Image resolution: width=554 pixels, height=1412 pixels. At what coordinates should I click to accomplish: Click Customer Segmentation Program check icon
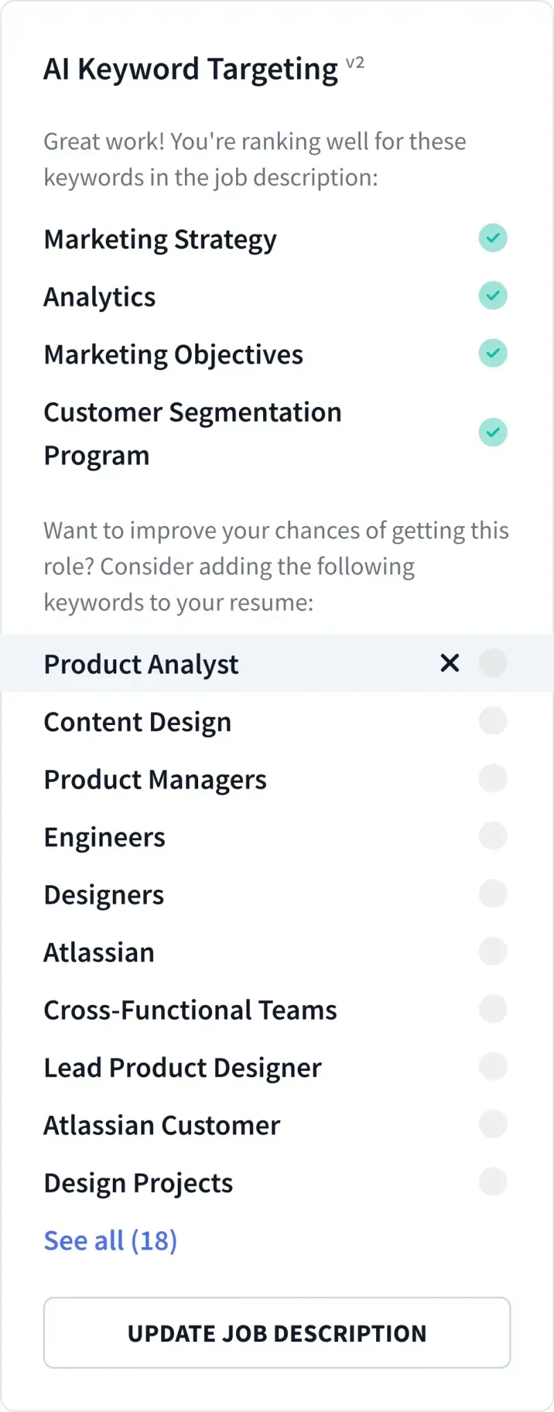(493, 433)
